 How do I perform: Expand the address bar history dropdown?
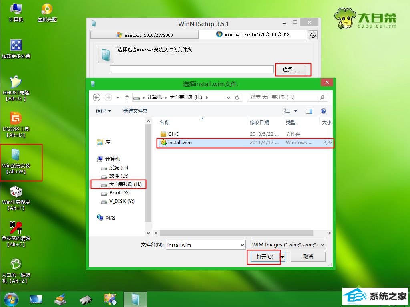pos(228,97)
